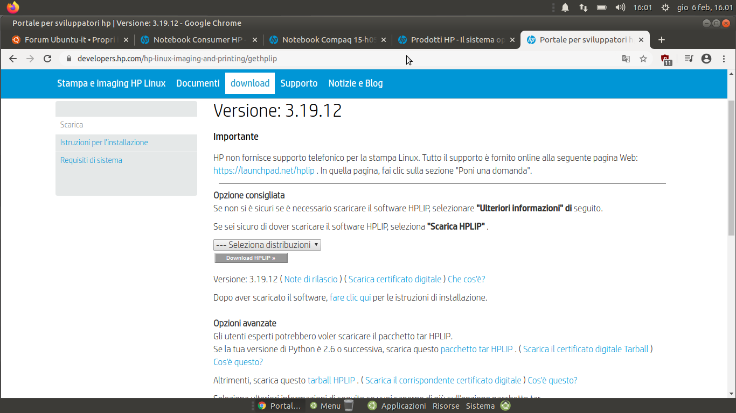The height and width of the screenshot is (413, 736).
Task: Open the power session gear icon
Action: pyautogui.click(x=665, y=8)
